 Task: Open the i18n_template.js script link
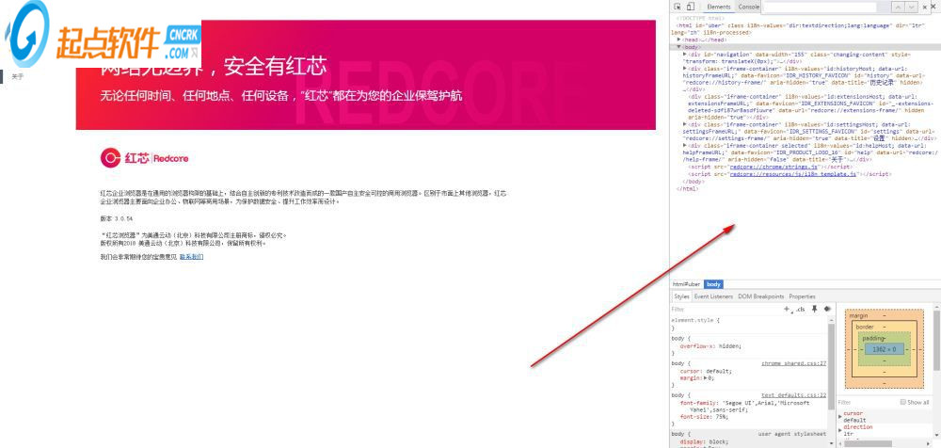(792, 173)
